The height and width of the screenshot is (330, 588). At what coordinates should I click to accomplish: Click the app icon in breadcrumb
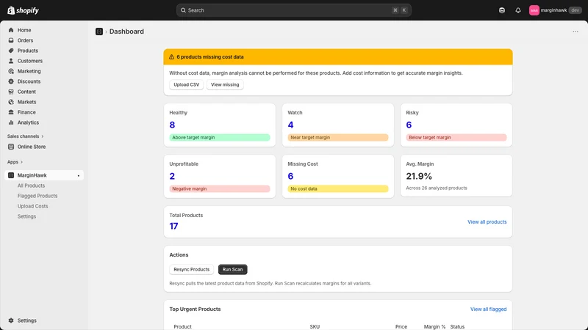[99, 32]
